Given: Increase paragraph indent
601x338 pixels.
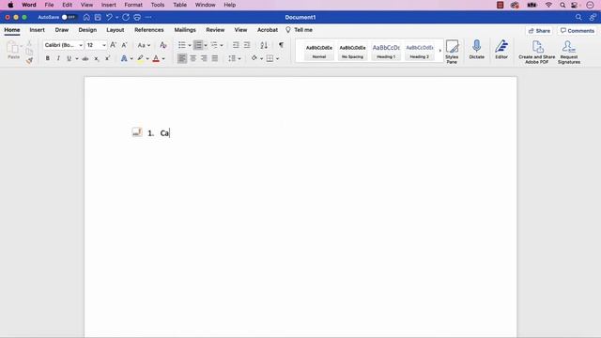Looking at the screenshot, I should (247, 45).
